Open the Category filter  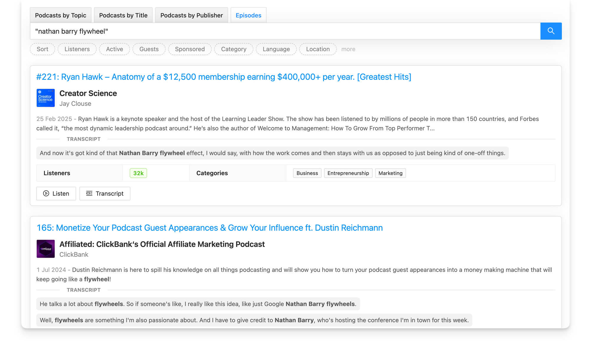coord(233,49)
